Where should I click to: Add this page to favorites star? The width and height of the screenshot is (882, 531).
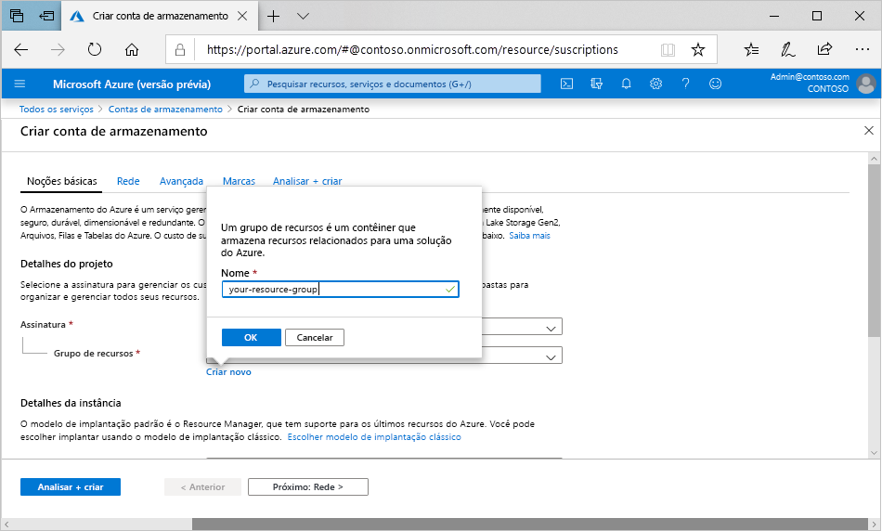[x=697, y=49]
